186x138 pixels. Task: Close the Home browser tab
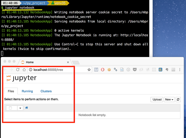pyautogui.click(x=68, y=62)
